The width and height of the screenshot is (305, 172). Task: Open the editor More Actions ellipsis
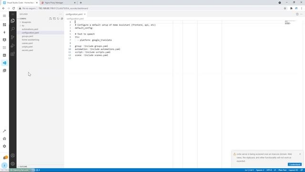coord(301,14)
